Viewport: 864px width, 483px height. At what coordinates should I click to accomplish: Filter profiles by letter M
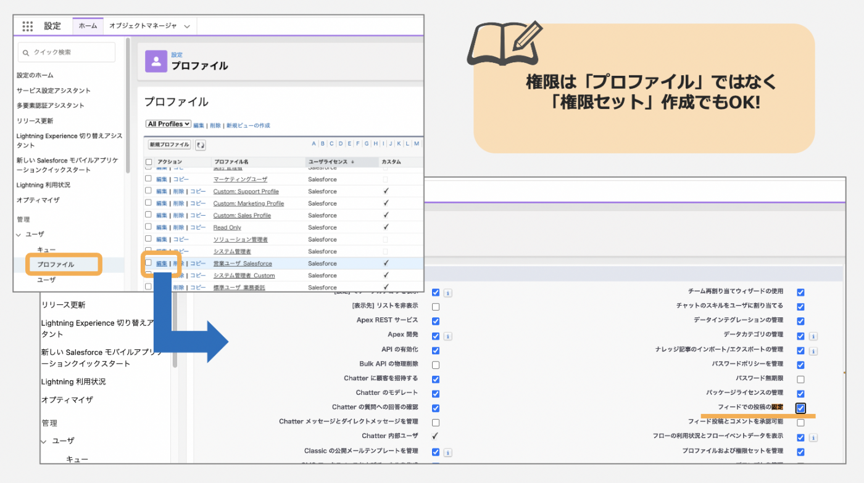pos(417,144)
